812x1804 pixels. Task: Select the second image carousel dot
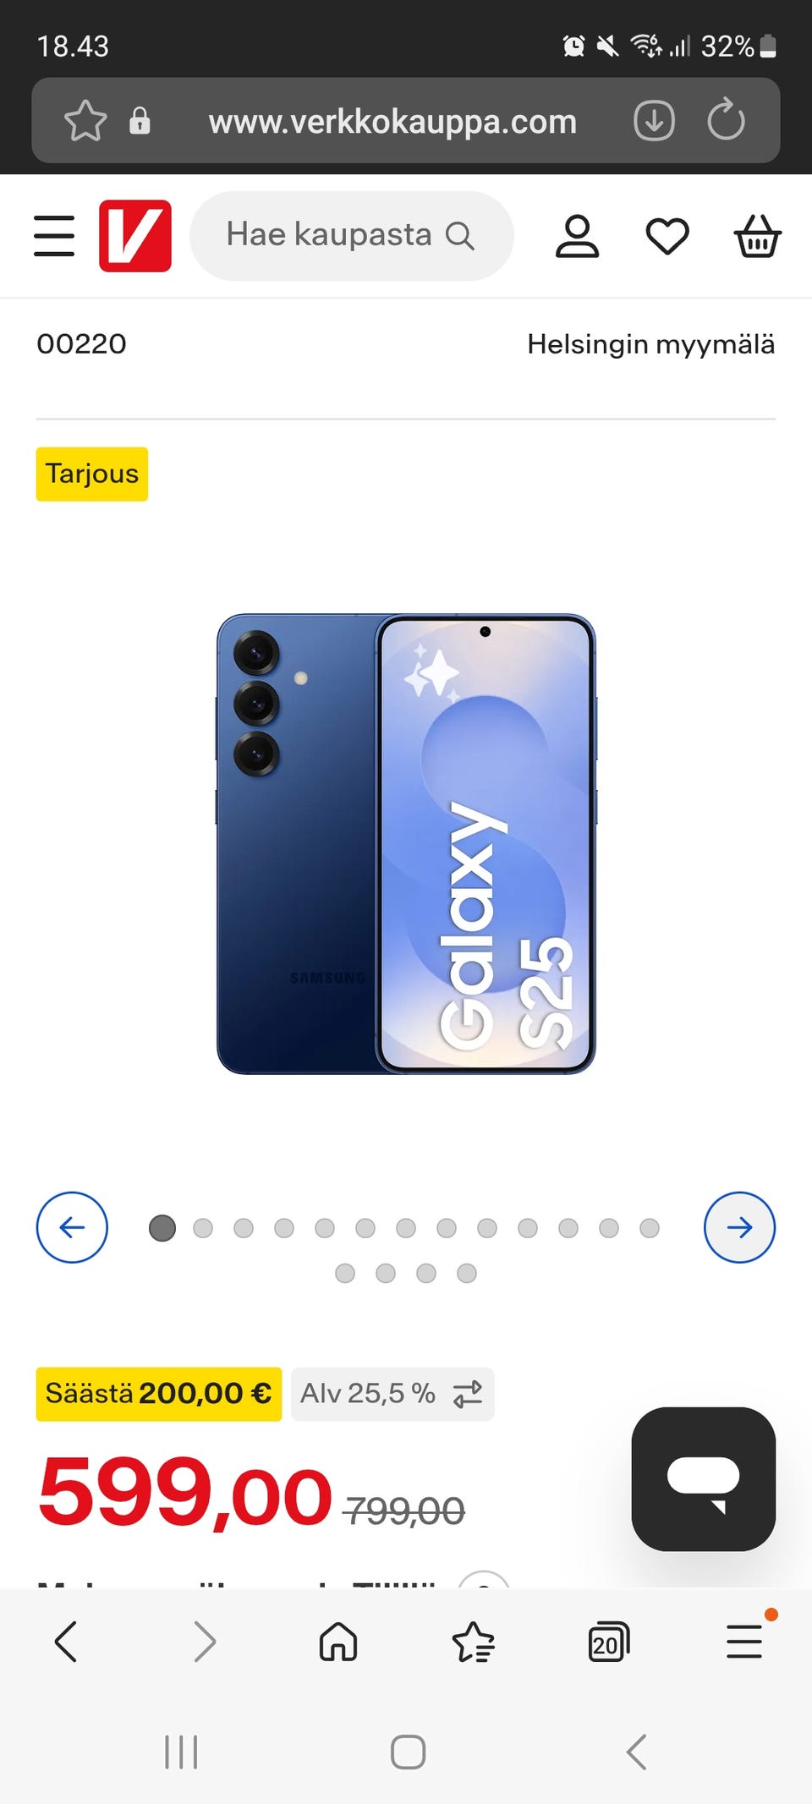click(x=203, y=1228)
